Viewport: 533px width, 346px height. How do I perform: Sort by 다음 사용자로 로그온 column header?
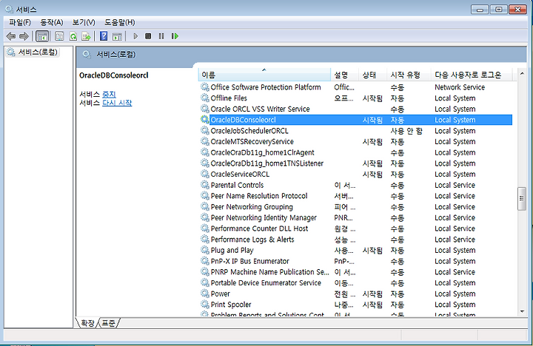[x=472, y=75]
